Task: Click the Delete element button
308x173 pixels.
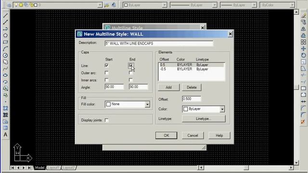Action: point(192,87)
